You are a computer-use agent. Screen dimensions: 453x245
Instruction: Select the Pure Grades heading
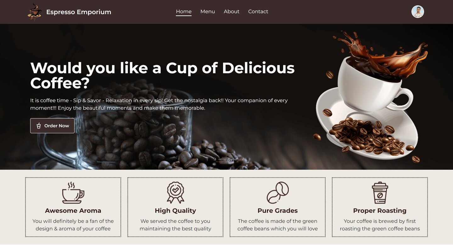pos(277,211)
